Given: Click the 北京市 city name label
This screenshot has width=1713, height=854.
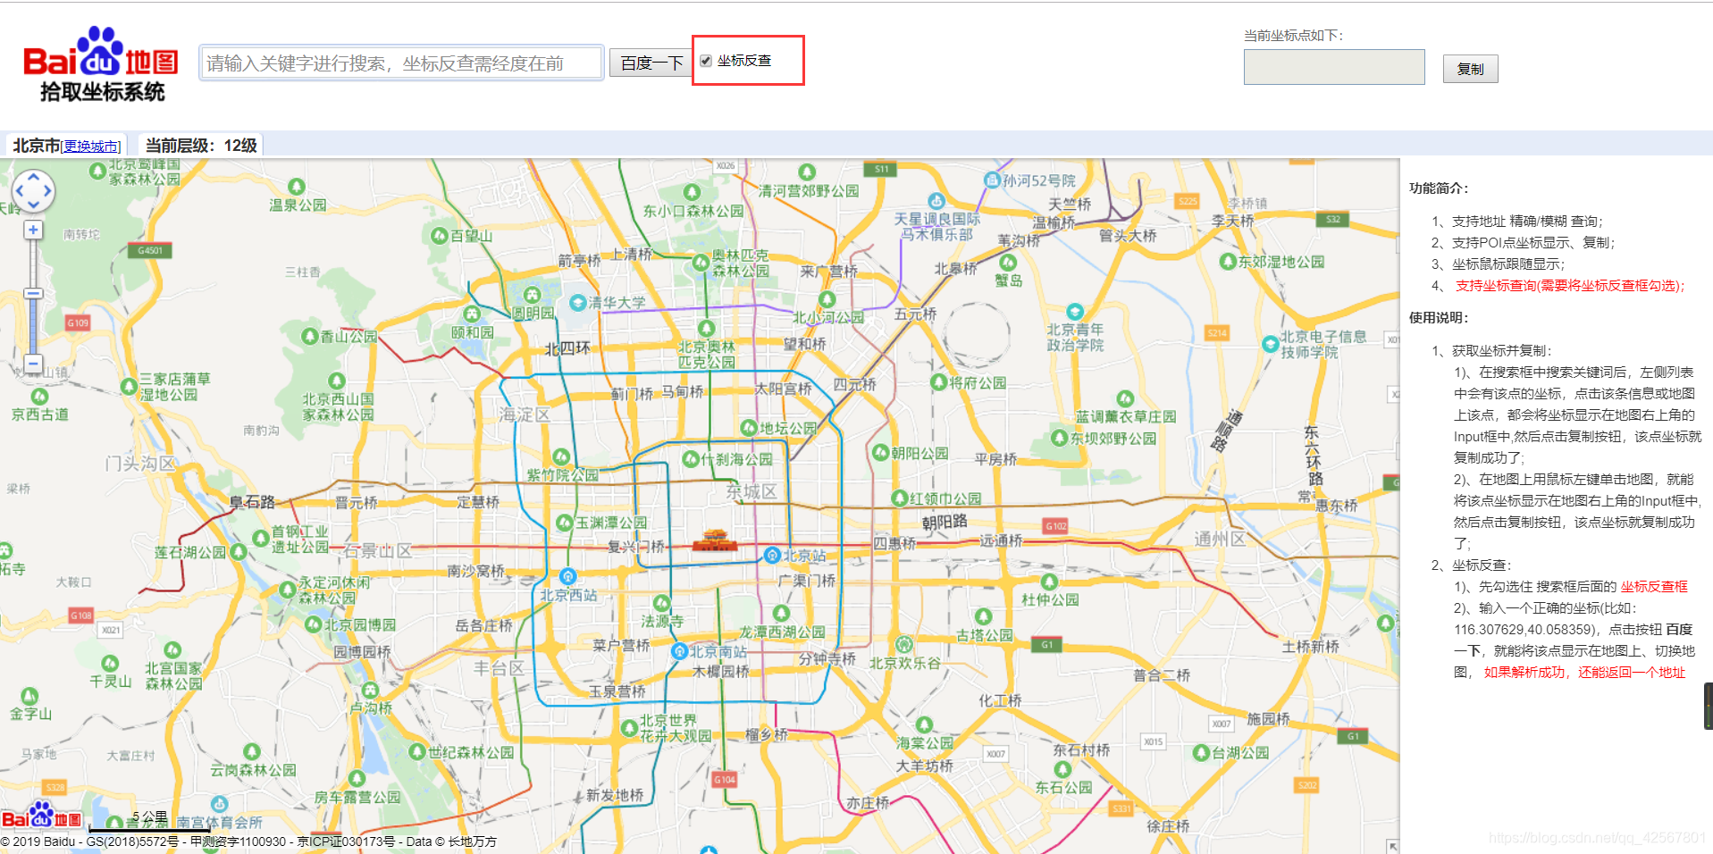Looking at the screenshot, I should click(x=36, y=146).
